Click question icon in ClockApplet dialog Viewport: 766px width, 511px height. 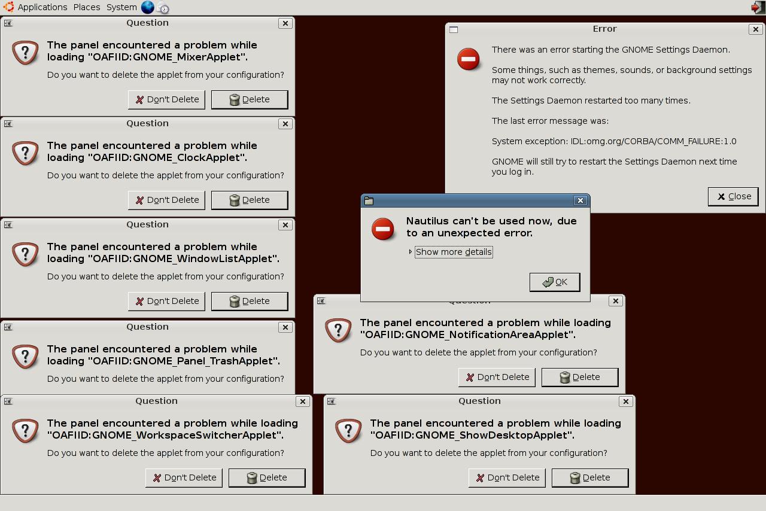[26, 153]
